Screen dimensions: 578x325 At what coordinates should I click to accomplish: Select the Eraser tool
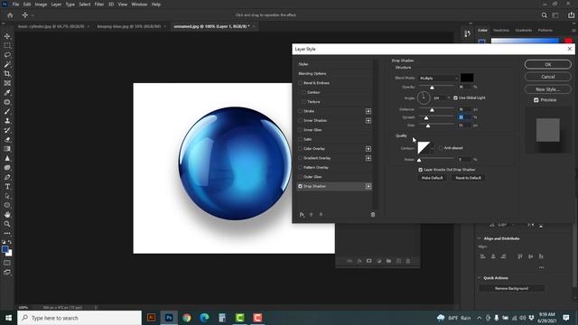click(7, 140)
